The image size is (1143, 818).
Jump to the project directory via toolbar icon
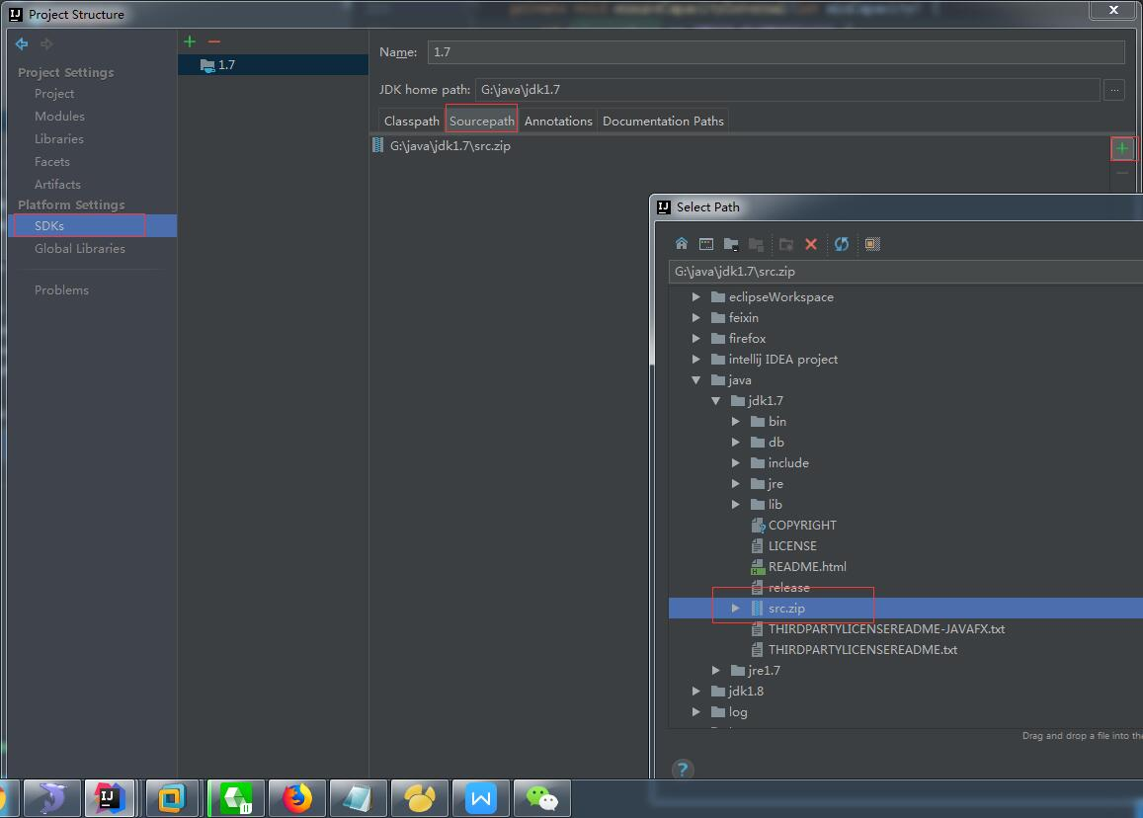point(731,244)
